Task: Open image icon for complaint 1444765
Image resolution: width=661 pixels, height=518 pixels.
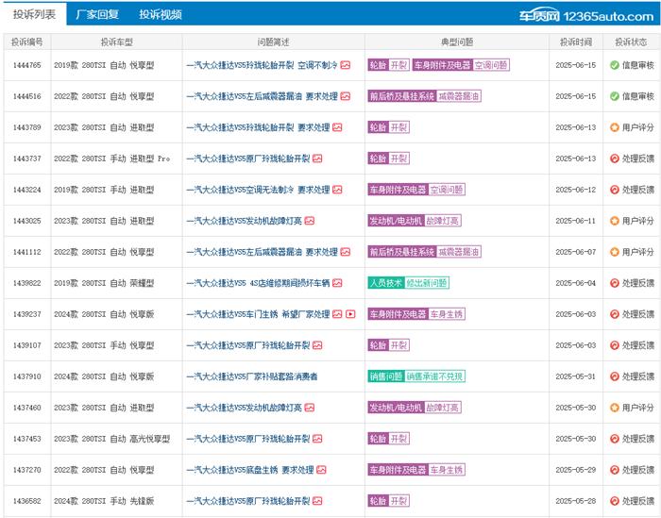Action: coord(346,65)
